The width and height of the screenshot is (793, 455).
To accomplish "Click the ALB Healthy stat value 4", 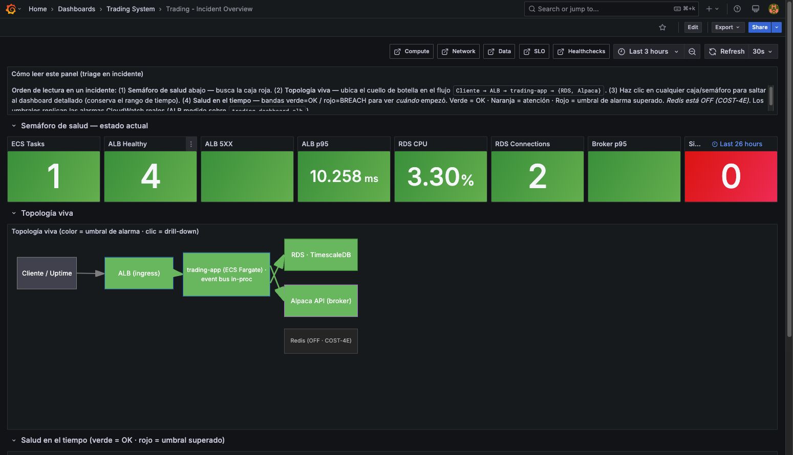I will pos(151,176).
